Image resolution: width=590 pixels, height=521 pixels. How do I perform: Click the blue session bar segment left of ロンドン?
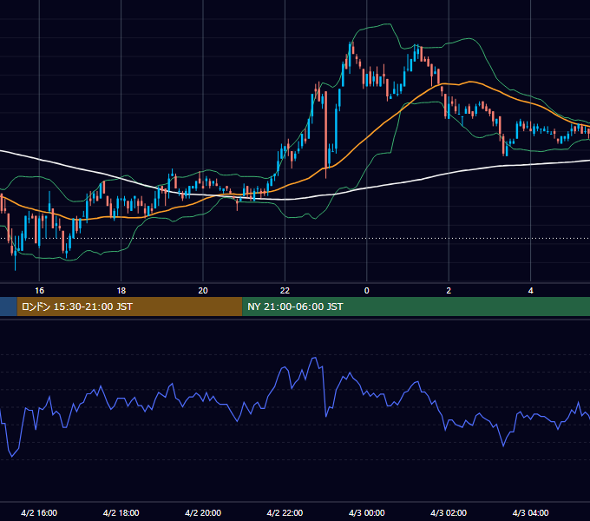(x=9, y=307)
